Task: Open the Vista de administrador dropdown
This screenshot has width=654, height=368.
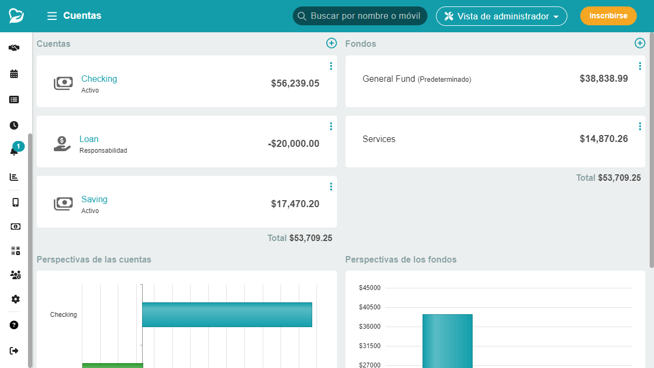Action: [x=502, y=16]
